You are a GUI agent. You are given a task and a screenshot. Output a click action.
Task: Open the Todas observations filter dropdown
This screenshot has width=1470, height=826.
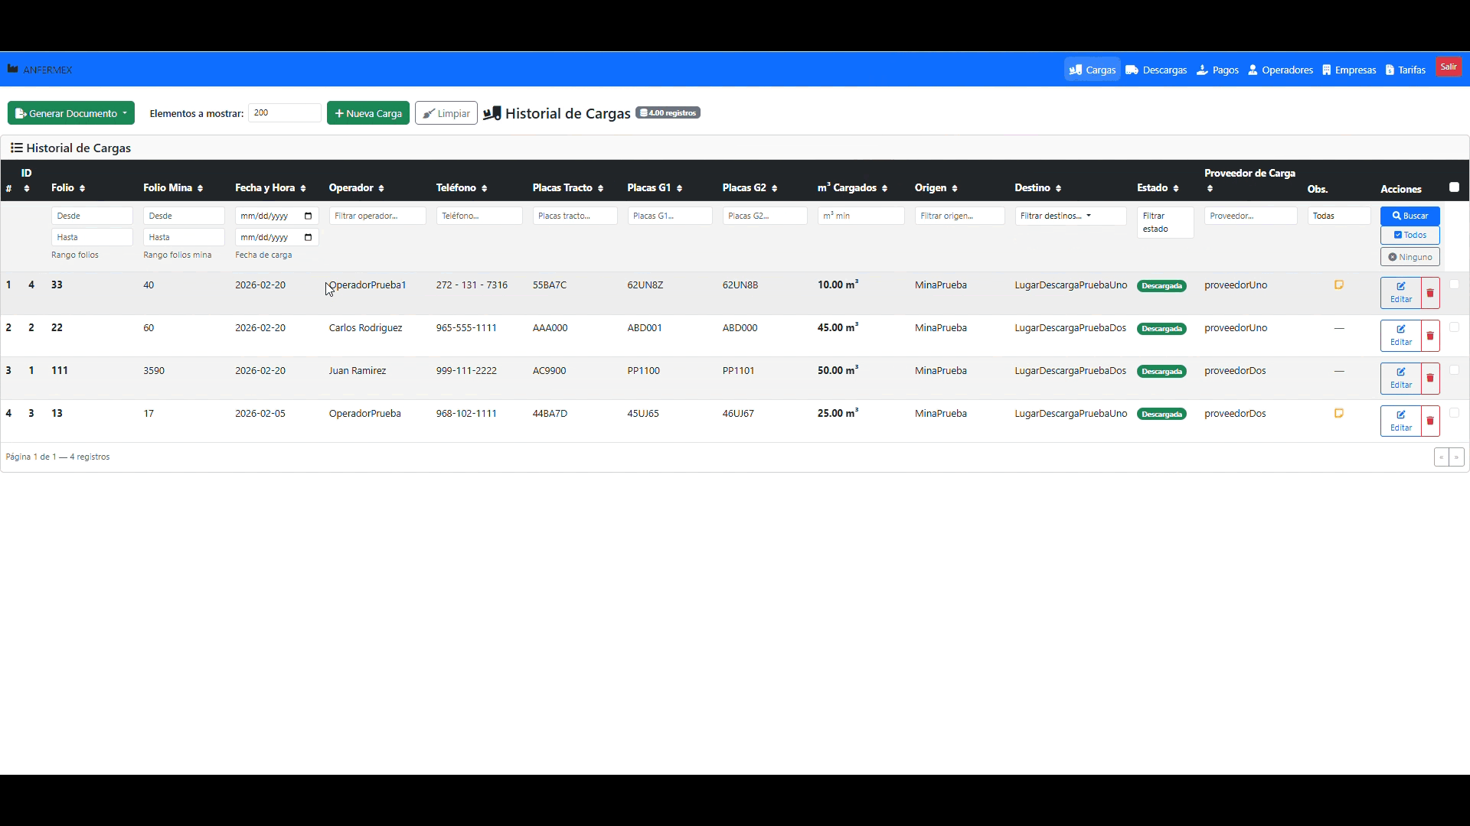[x=1338, y=216]
